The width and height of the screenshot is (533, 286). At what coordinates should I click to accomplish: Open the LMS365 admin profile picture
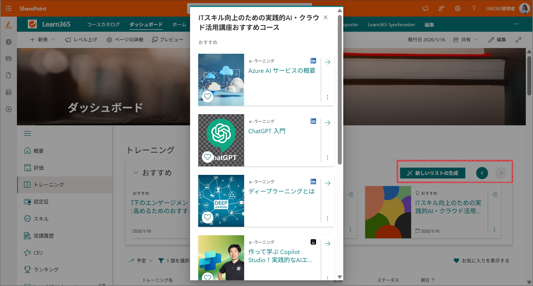tap(524, 8)
